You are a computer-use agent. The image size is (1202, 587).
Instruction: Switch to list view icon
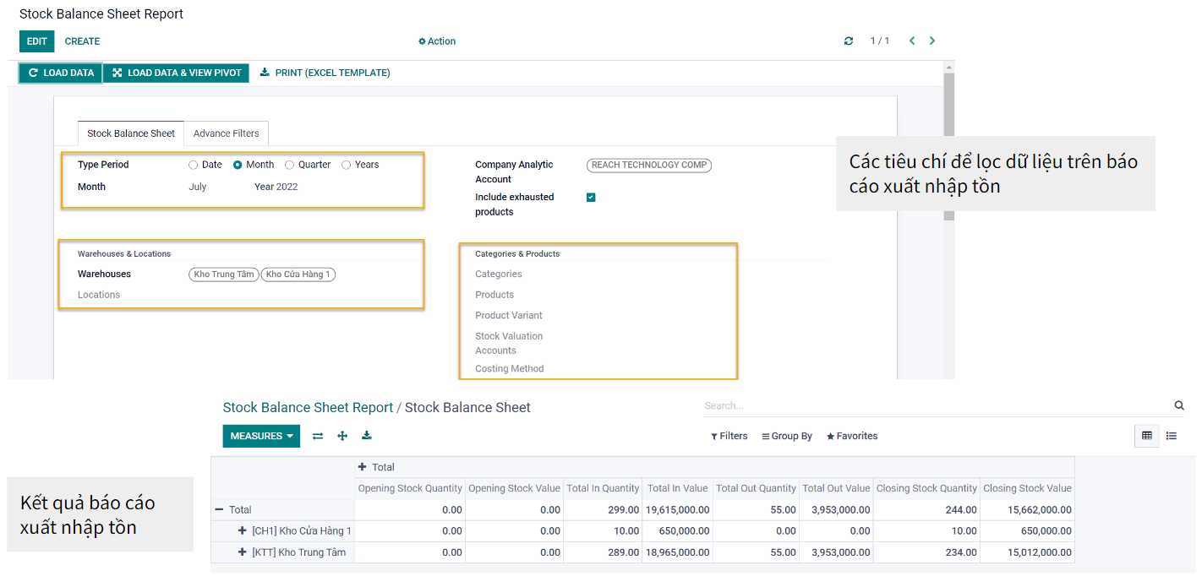[1172, 436]
